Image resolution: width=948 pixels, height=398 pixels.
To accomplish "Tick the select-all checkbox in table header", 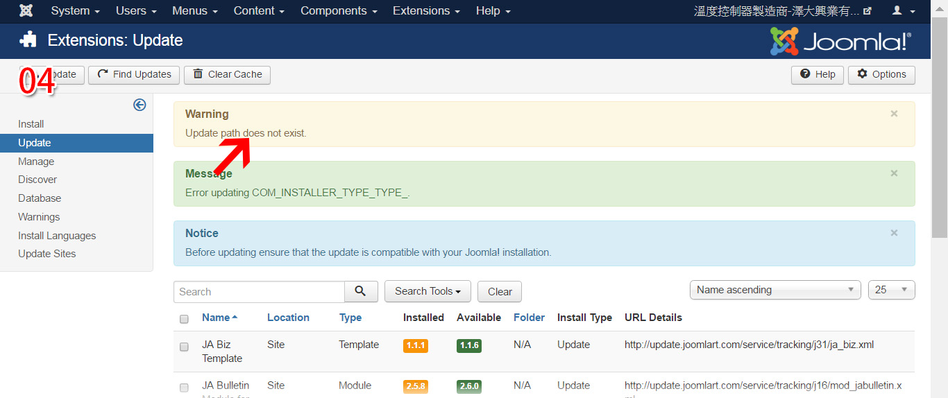I will click(x=184, y=319).
